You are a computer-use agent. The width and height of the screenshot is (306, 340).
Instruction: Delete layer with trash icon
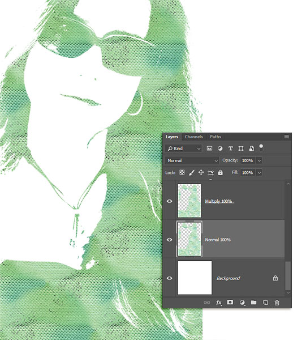[x=277, y=303]
